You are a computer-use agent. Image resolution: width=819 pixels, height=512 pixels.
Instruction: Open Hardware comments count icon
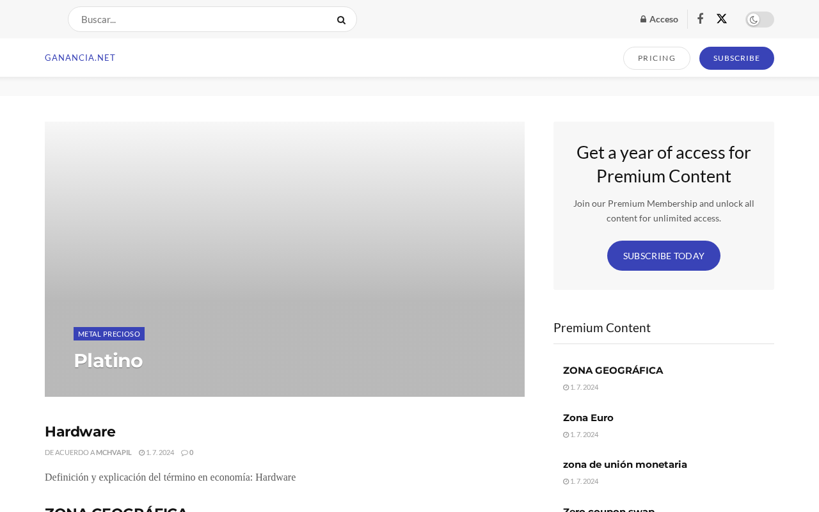(x=187, y=452)
